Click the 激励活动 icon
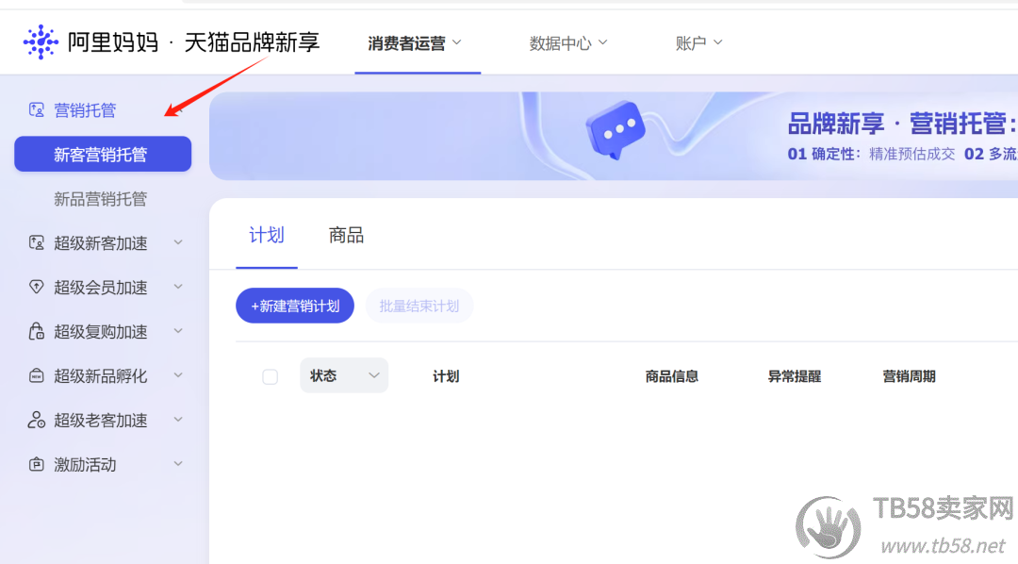Image resolution: width=1018 pixels, height=564 pixels. click(x=37, y=464)
